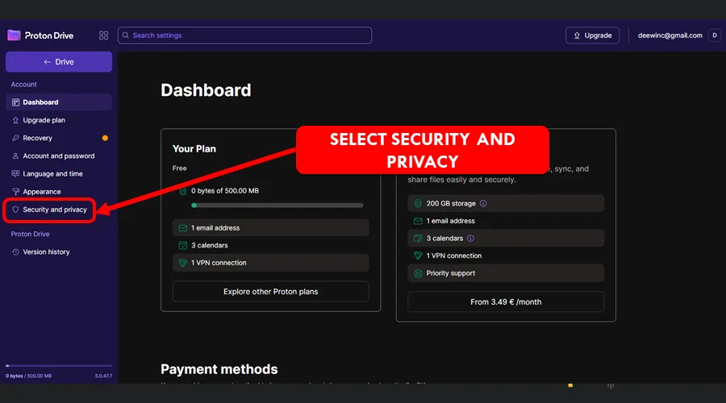Screen dimensions: 726x403
Task: Click the Recovery key icon
Action: (15, 138)
